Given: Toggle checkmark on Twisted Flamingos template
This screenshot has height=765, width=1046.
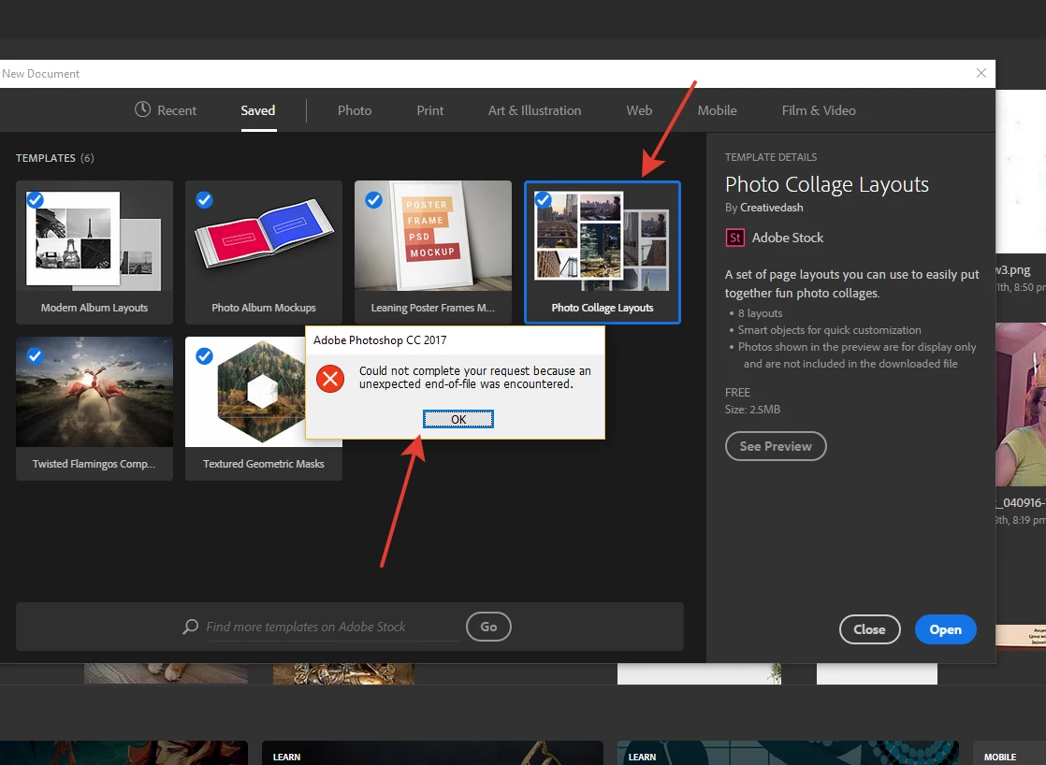Looking at the screenshot, I should (x=36, y=355).
